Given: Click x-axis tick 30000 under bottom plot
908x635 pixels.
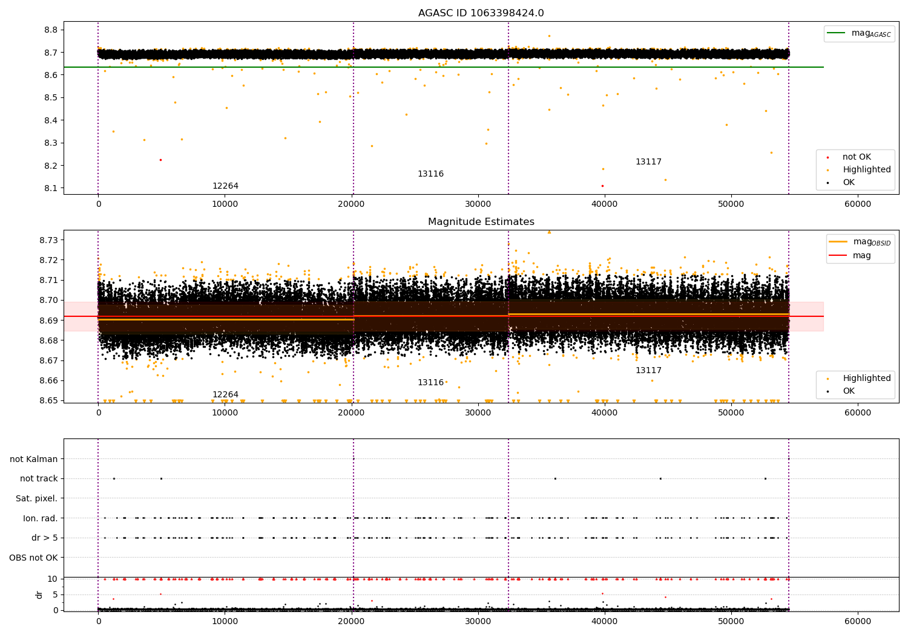Looking at the screenshot, I should (x=478, y=622).
